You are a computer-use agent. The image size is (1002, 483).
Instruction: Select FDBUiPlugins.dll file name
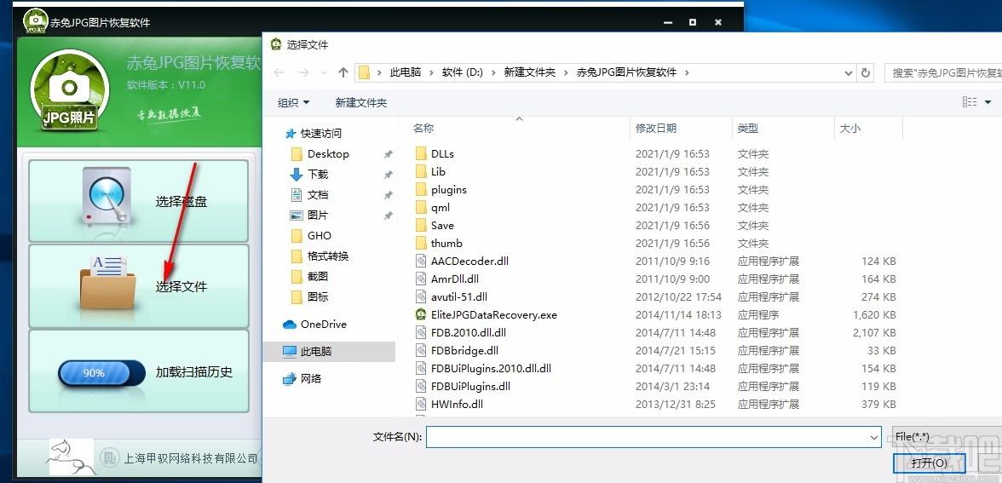tap(470, 387)
